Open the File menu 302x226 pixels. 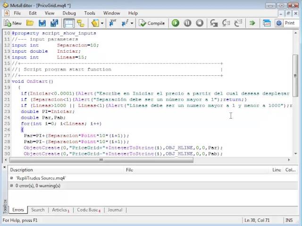[x=17, y=13]
